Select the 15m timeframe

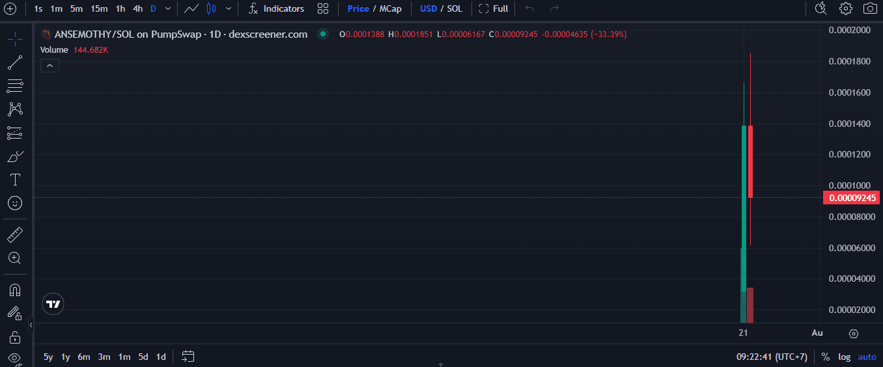(x=99, y=8)
